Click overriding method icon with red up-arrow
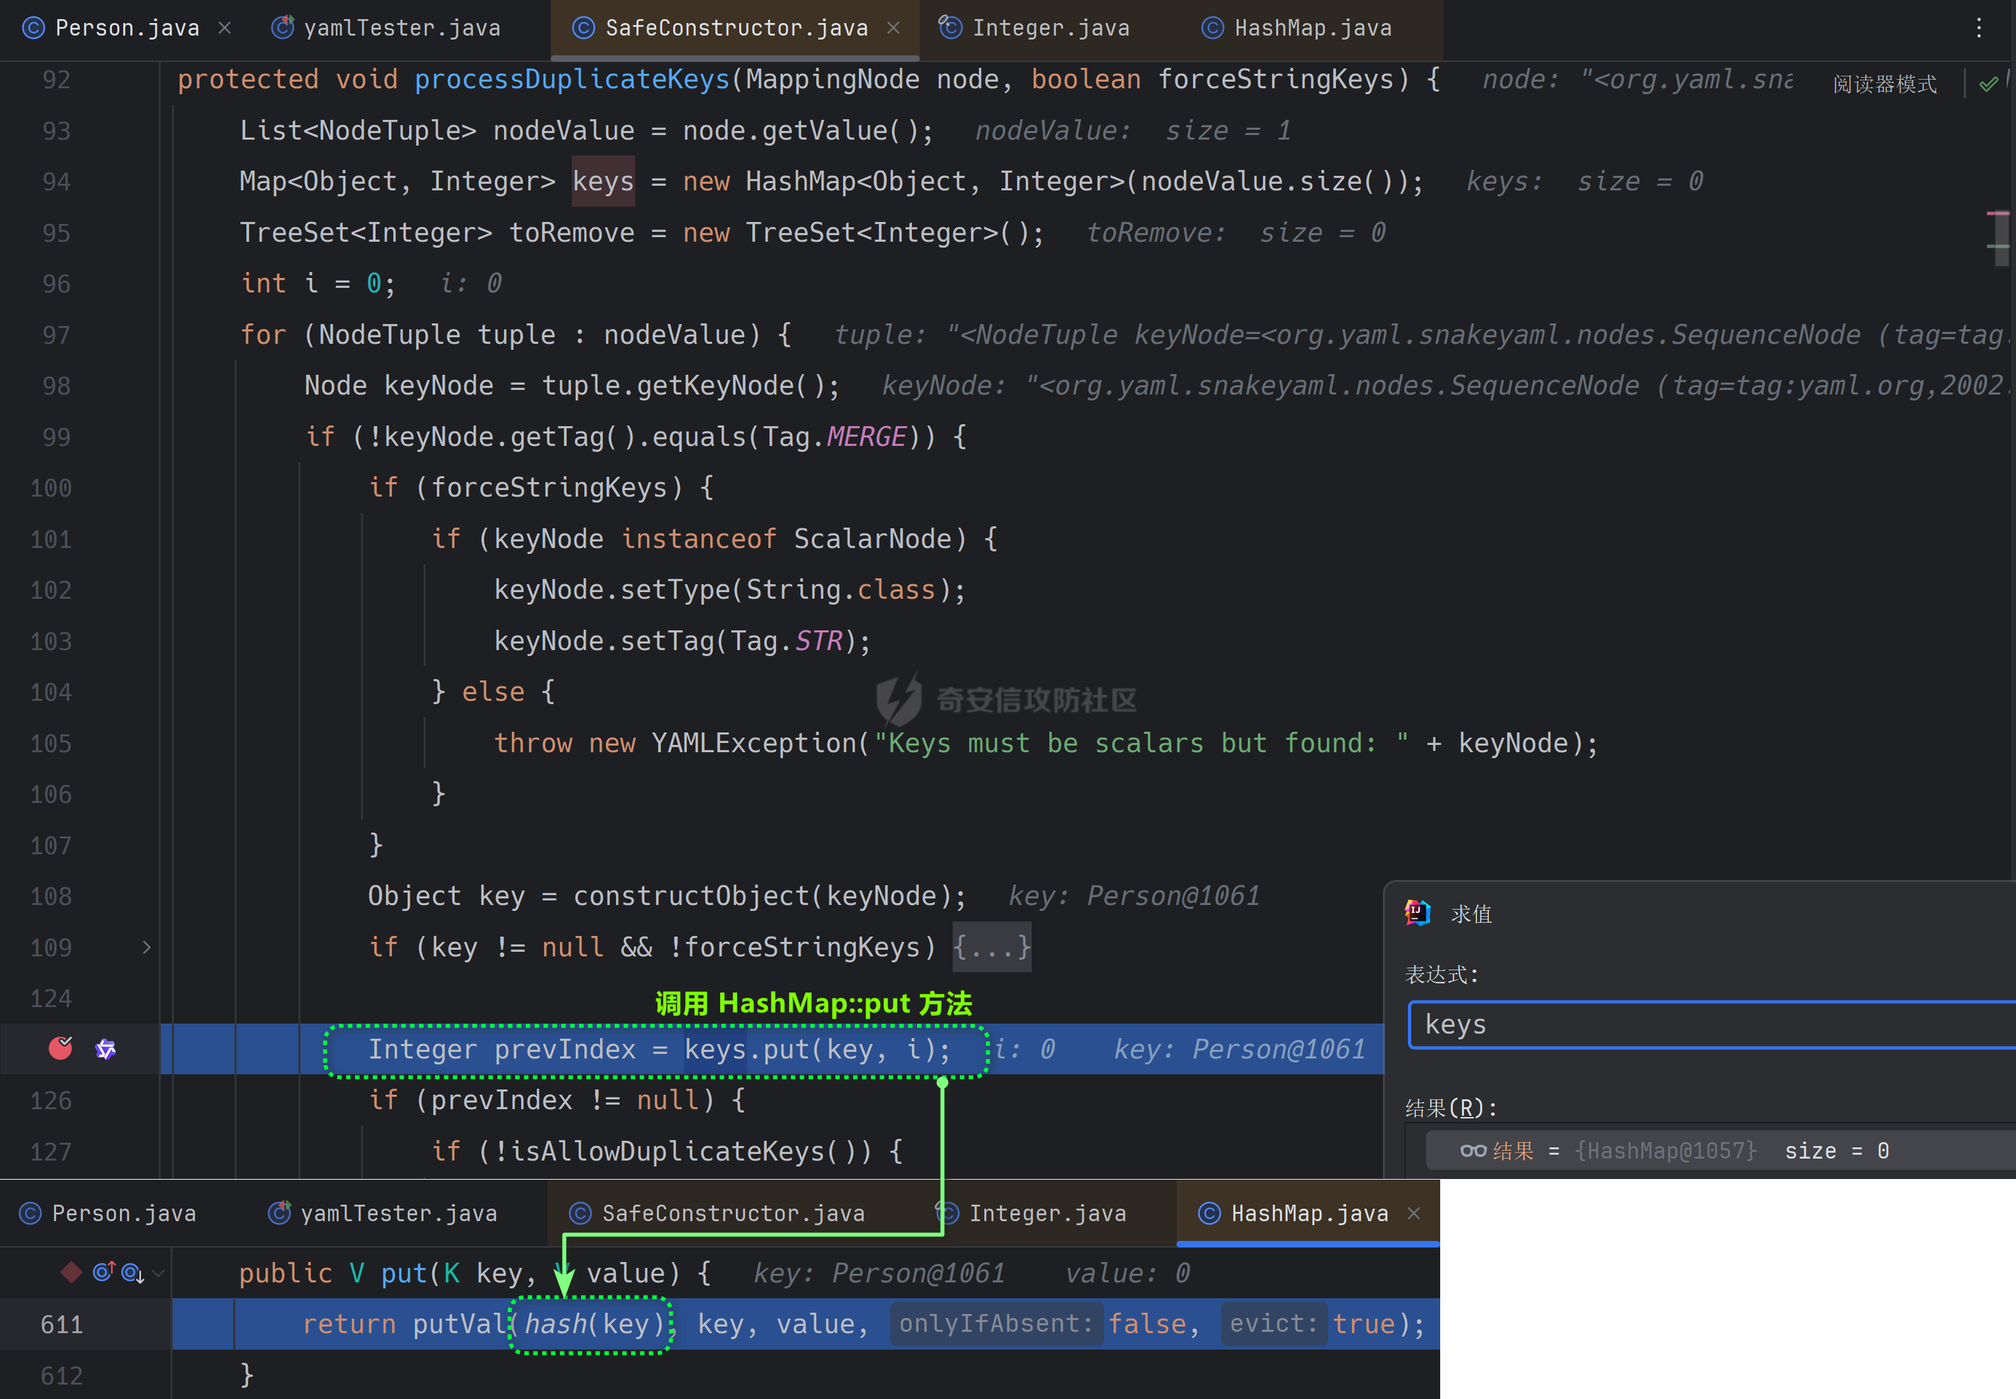2016x1399 pixels. [x=103, y=1271]
